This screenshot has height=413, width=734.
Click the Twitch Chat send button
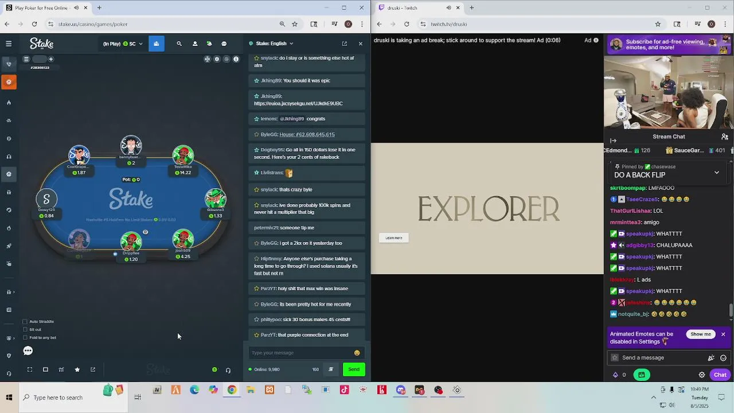(720, 375)
